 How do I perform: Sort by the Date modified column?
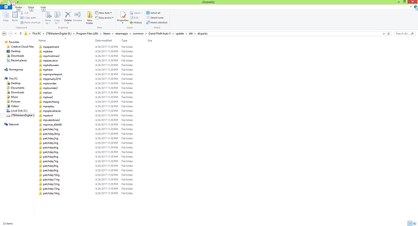click(x=104, y=41)
